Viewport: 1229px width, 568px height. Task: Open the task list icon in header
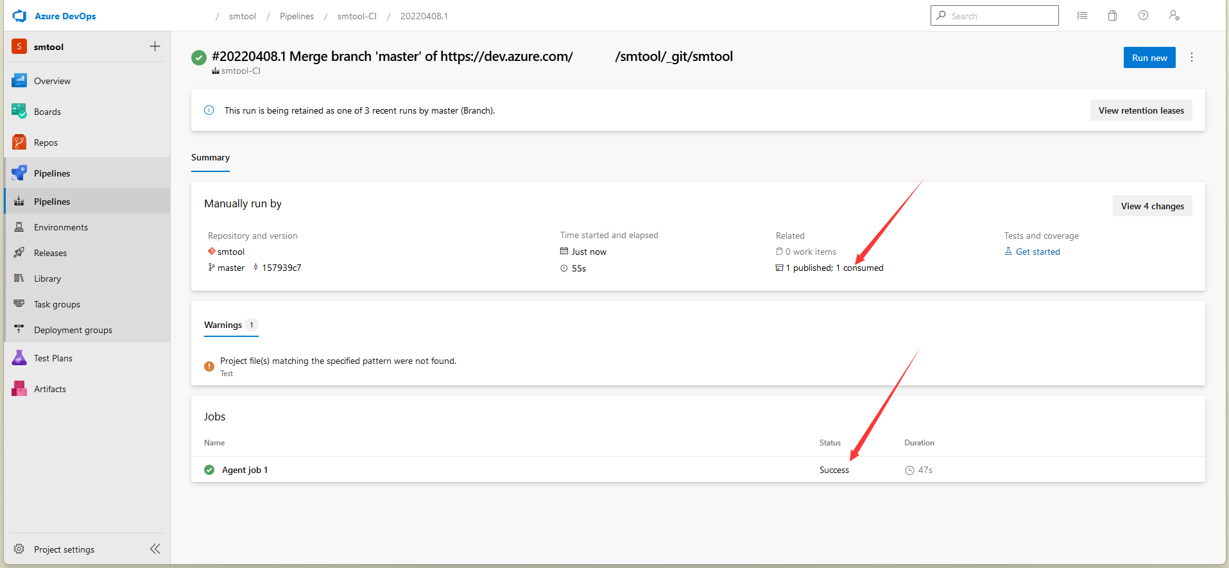click(x=1082, y=16)
